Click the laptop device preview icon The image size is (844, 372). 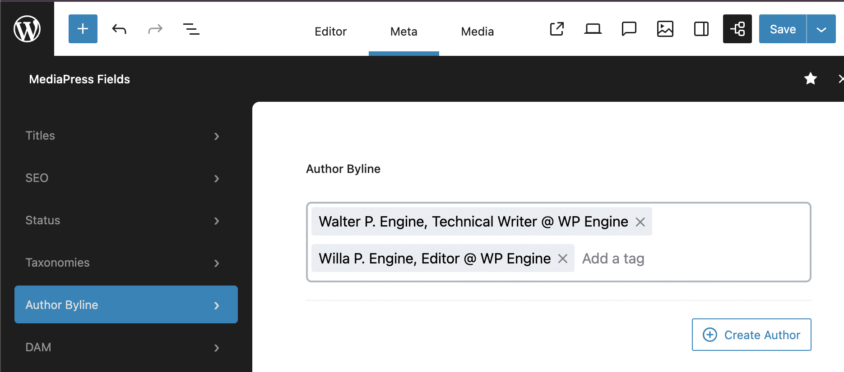(593, 29)
